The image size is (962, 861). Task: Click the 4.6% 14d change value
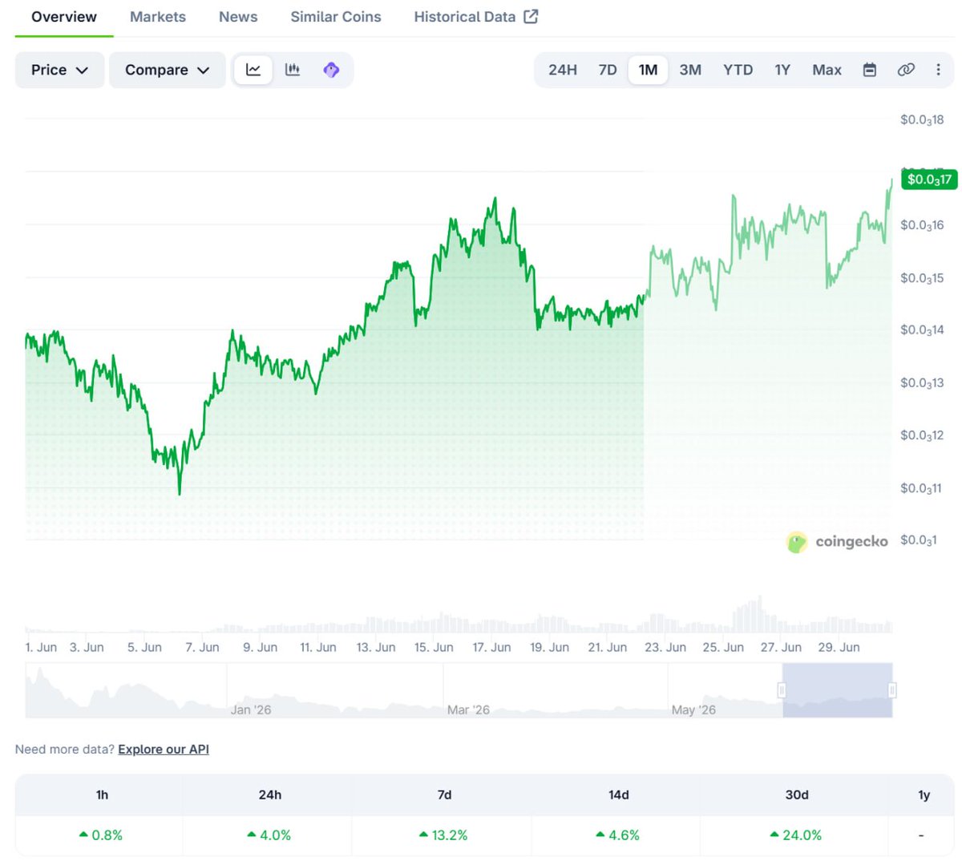[618, 835]
